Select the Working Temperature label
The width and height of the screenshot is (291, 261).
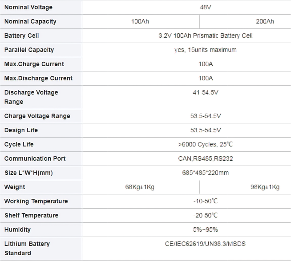point(36,201)
